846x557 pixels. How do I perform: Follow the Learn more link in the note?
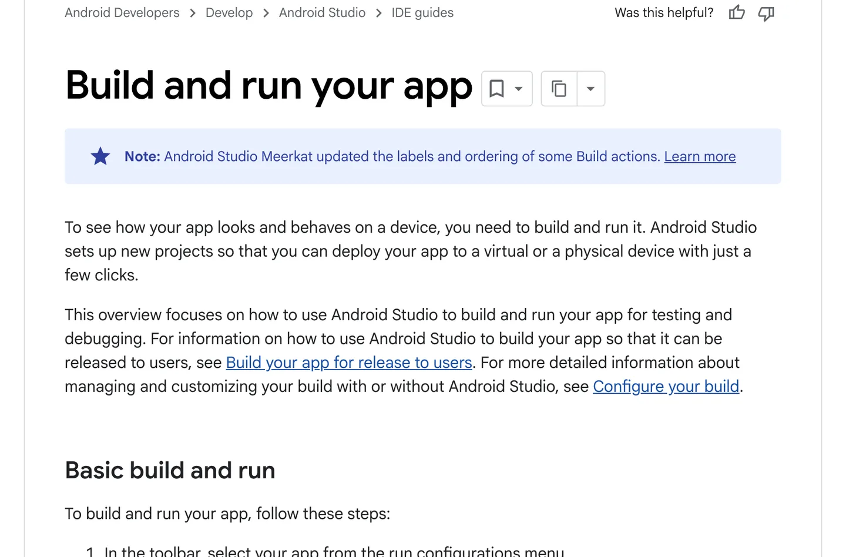(x=700, y=156)
